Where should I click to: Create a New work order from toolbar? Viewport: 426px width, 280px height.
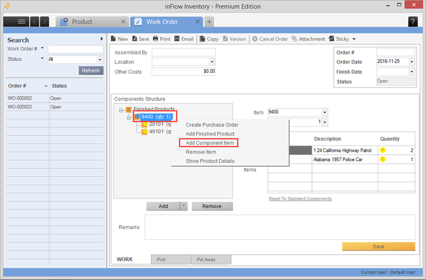coord(119,39)
